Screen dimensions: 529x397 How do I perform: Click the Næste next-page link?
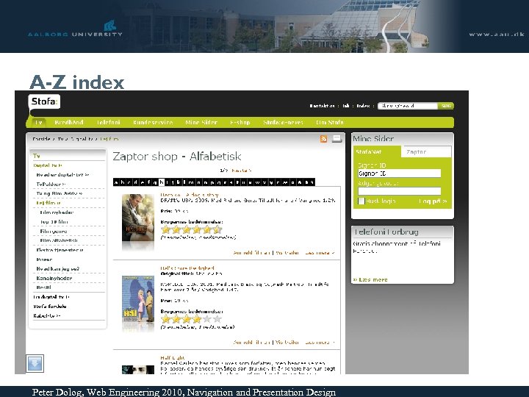[241, 171]
